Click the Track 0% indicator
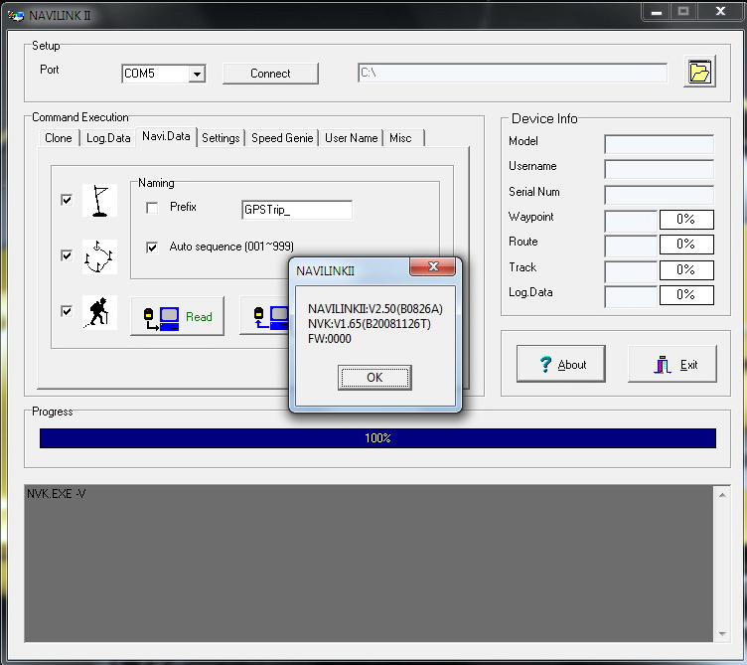The width and height of the screenshot is (747, 665). point(686,269)
